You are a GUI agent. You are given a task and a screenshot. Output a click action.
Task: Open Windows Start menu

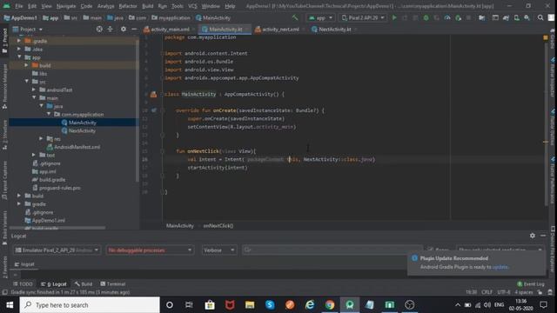pyautogui.click(x=10, y=305)
